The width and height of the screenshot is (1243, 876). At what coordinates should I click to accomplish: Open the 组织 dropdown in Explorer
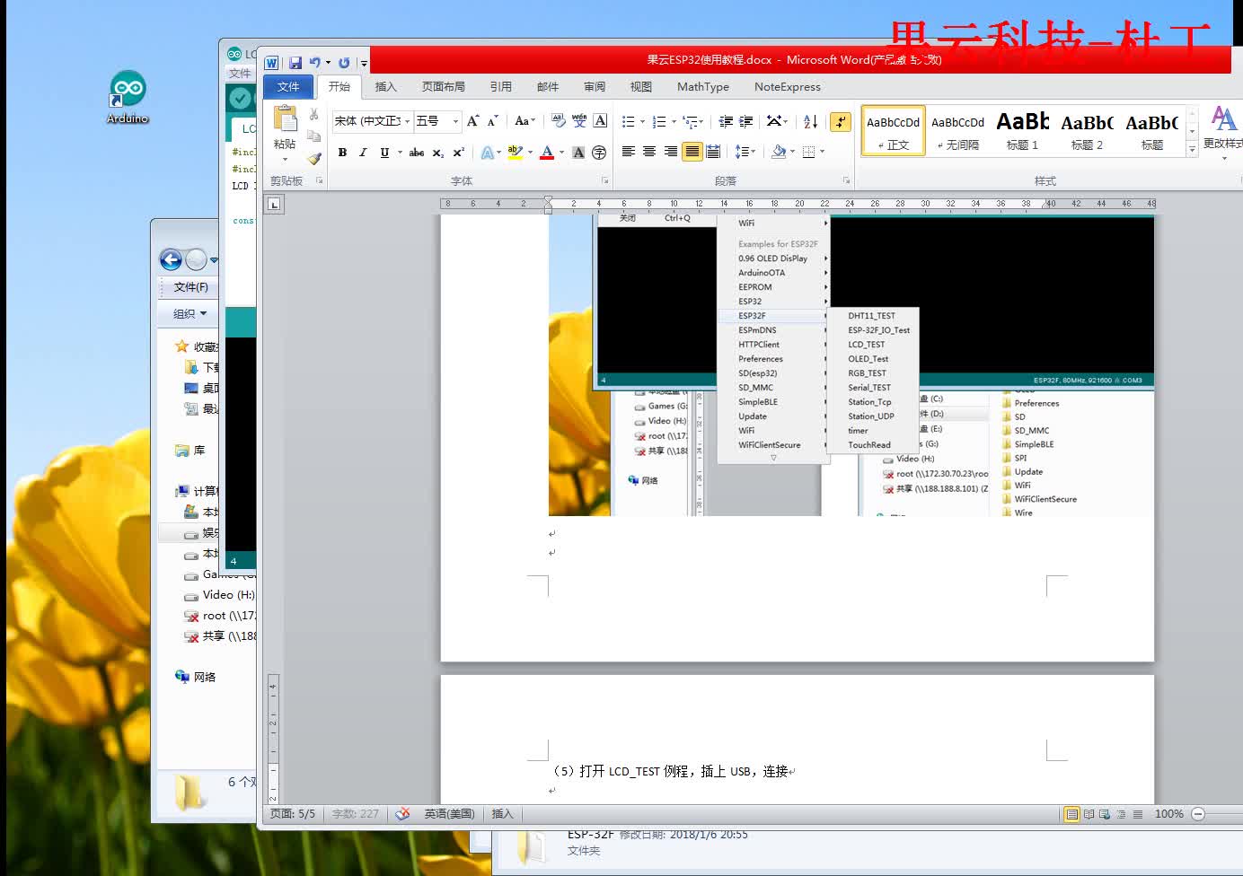click(190, 313)
